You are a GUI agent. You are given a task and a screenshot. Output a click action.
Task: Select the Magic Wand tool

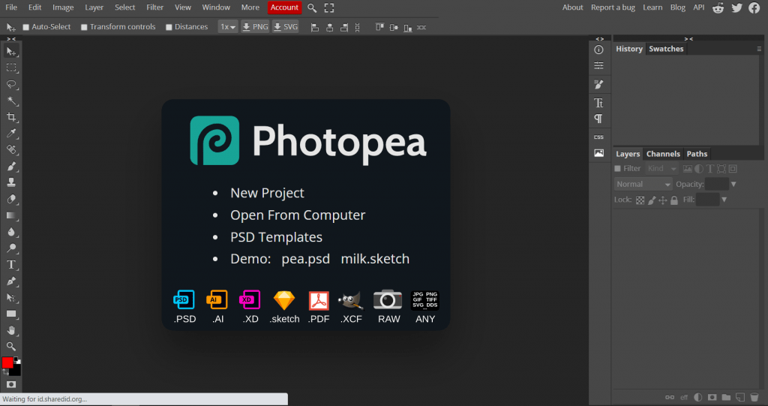(x=11, y=101)
